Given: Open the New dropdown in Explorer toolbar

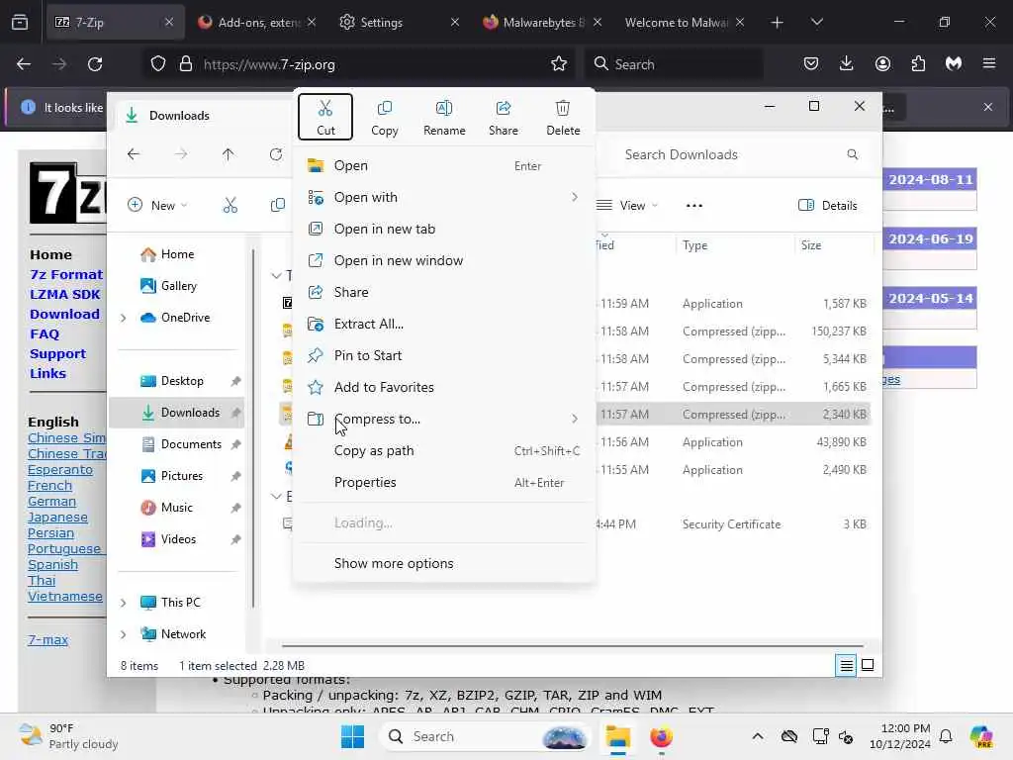Looking at the screenshot, I should click(157, 206).
